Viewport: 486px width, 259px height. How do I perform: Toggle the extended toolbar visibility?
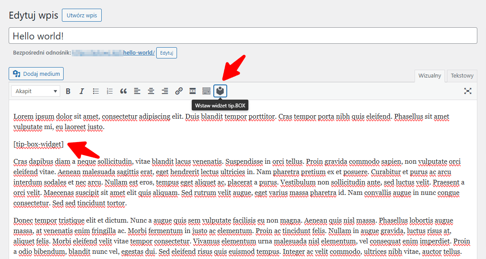click(x=206, y=91)
